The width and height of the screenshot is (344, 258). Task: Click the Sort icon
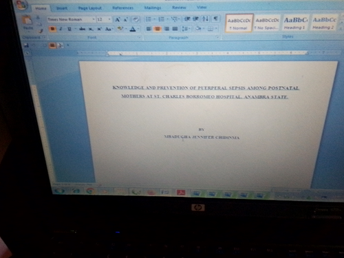pyautogui.click(x=205, y=19)
